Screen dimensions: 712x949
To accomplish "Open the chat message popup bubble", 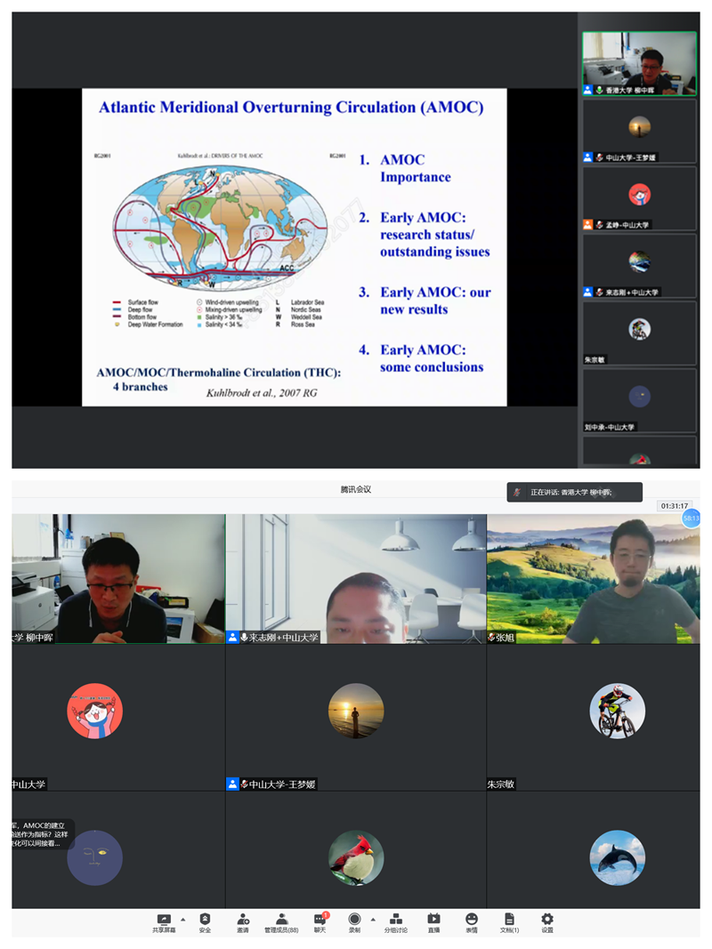I will [43, 834].
